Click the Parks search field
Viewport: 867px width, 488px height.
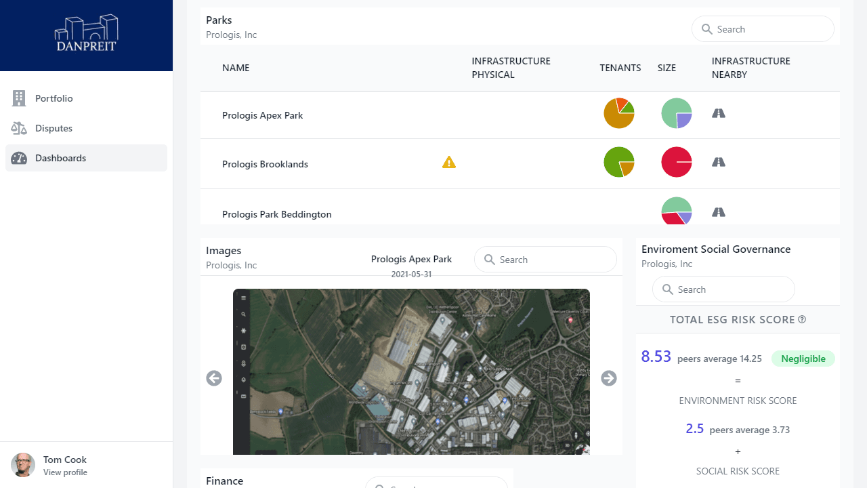click(763, 29)
